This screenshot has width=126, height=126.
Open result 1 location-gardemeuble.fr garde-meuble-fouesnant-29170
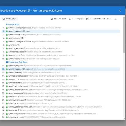click(35, 28)
